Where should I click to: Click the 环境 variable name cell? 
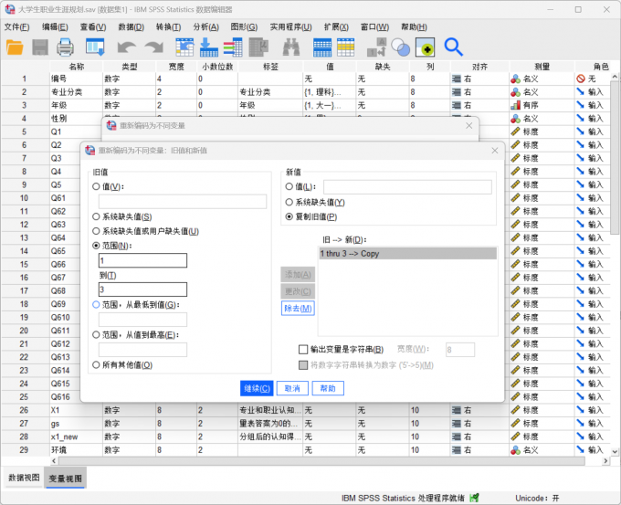point(76,450)
